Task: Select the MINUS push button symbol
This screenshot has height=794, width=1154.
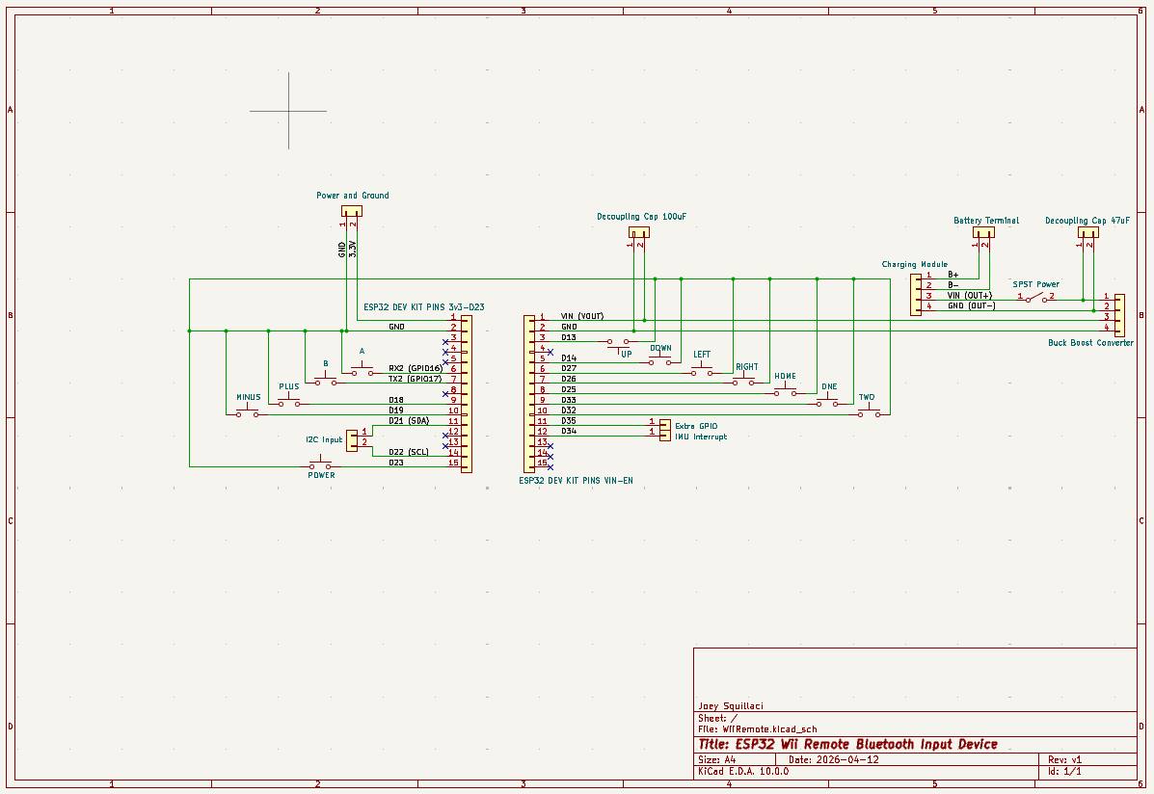Action: click(x=247, y=411)
